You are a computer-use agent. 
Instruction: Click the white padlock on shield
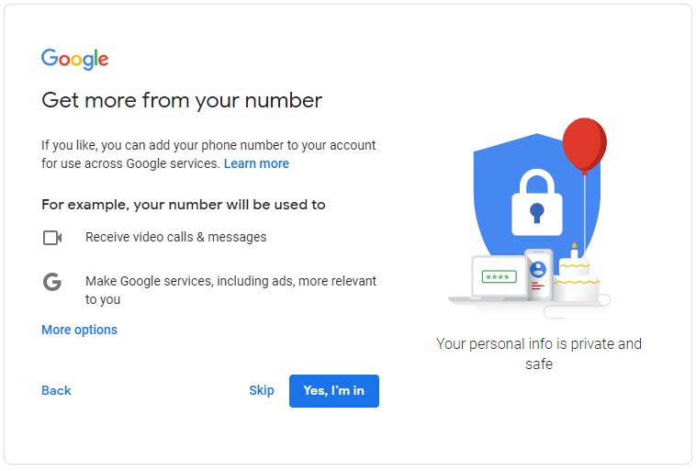pyautogui.click(x=536, y=202)
